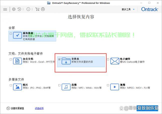
Task: Maximize the EasyRecovery window
Action: (149, 3)
